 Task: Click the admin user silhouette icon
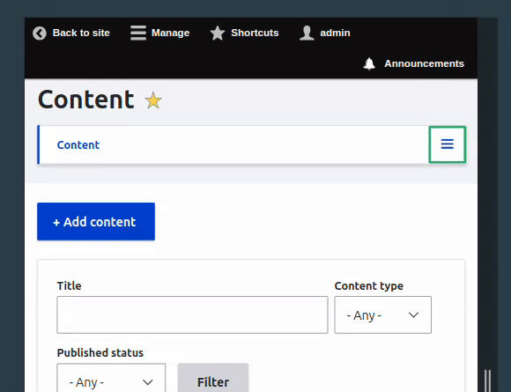[x=307, y=33]
